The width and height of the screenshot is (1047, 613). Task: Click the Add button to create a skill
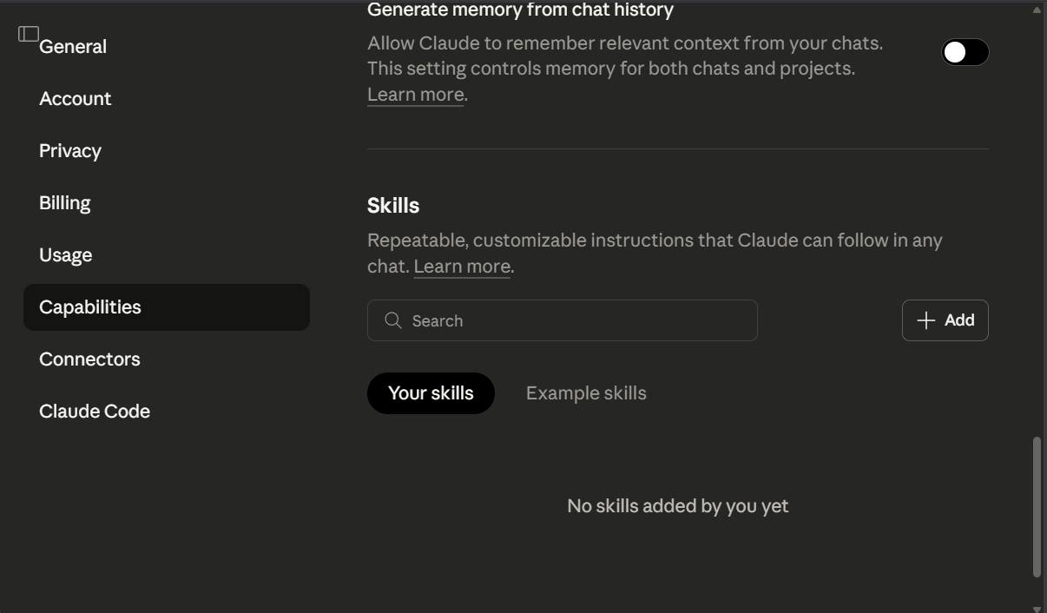[945, 320]
